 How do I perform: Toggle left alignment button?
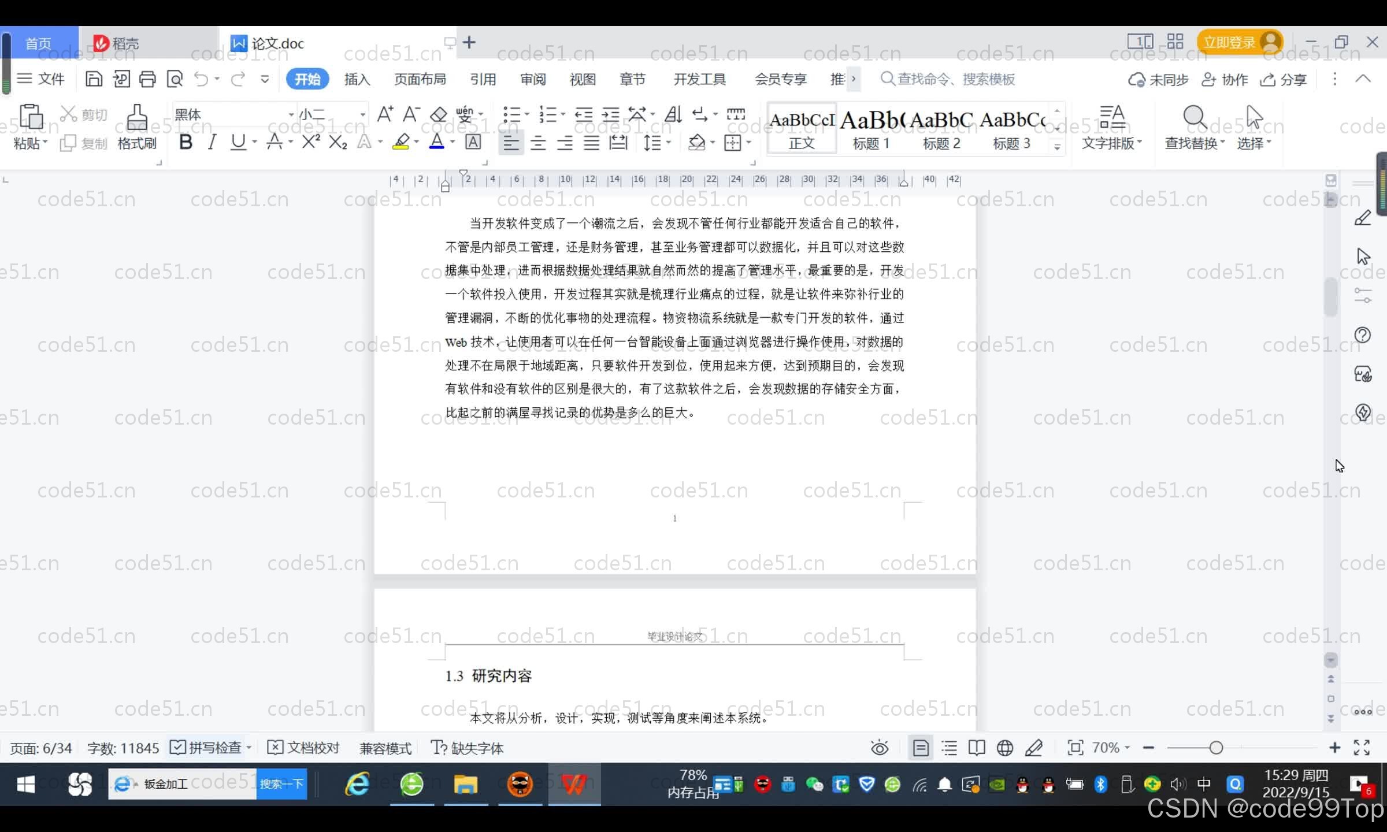511,142
